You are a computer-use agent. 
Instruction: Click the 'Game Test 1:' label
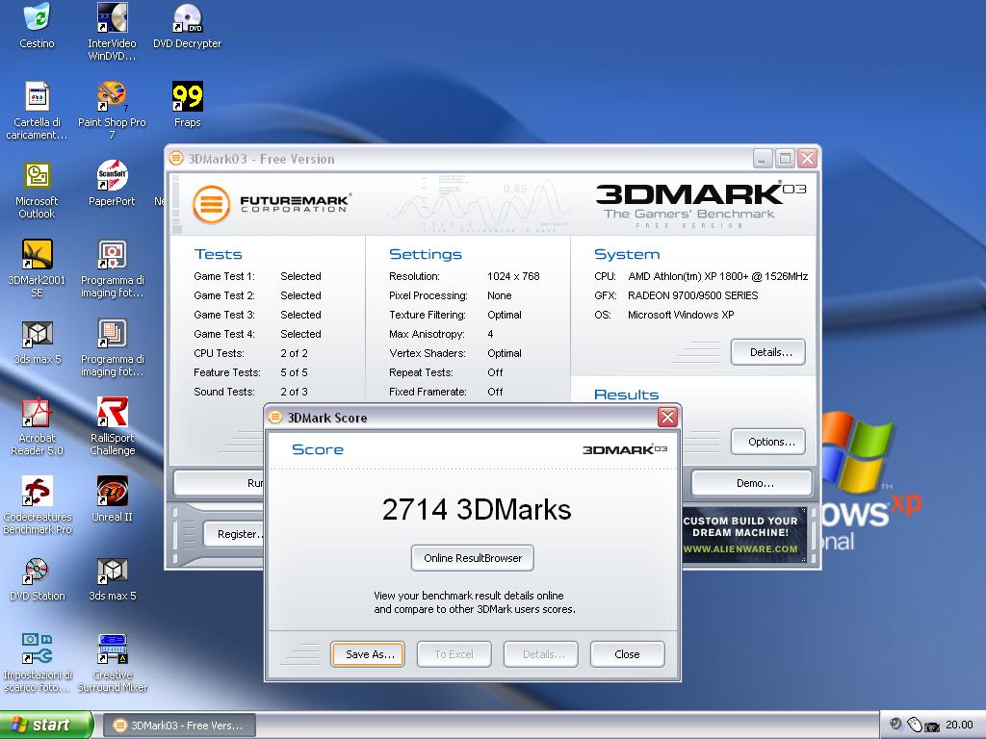[x=223, y=276]
